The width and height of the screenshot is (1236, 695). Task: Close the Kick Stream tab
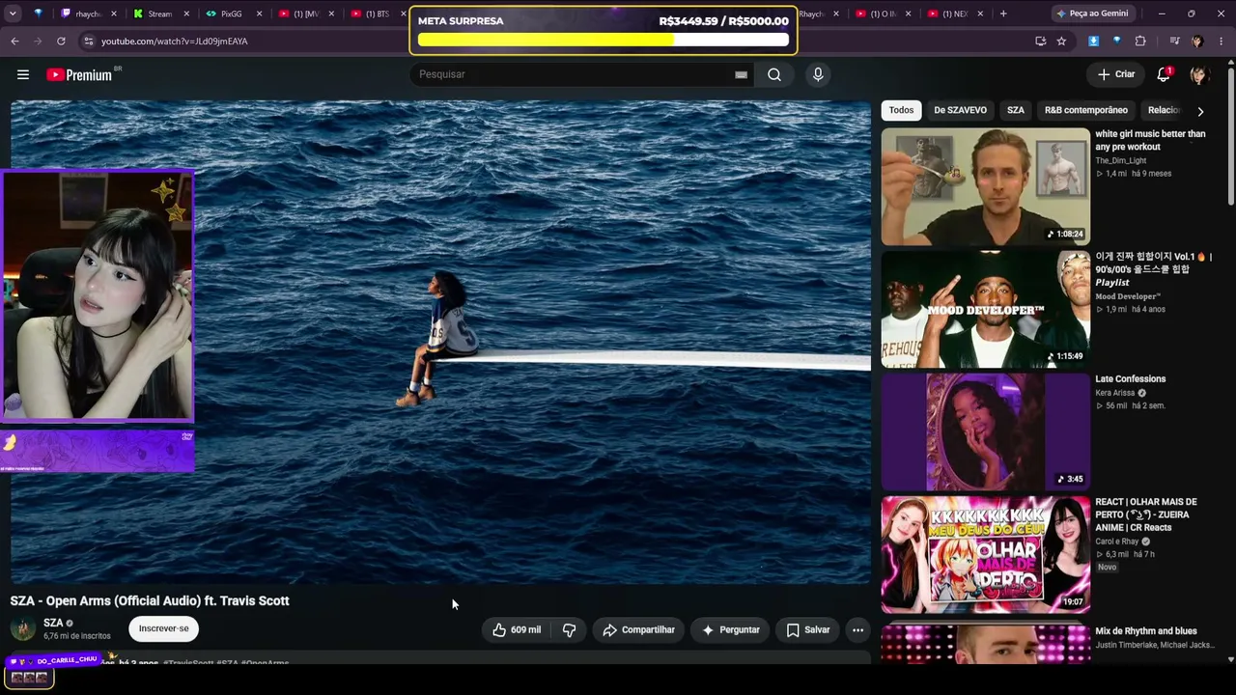pos(186,14)
